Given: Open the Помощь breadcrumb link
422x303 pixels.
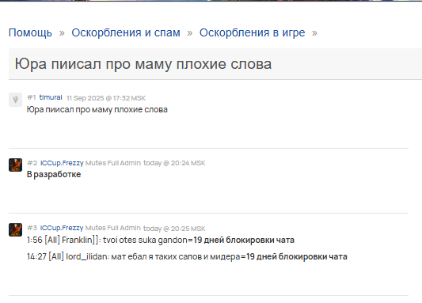Looking at the screenshot, I should point(30,32).
